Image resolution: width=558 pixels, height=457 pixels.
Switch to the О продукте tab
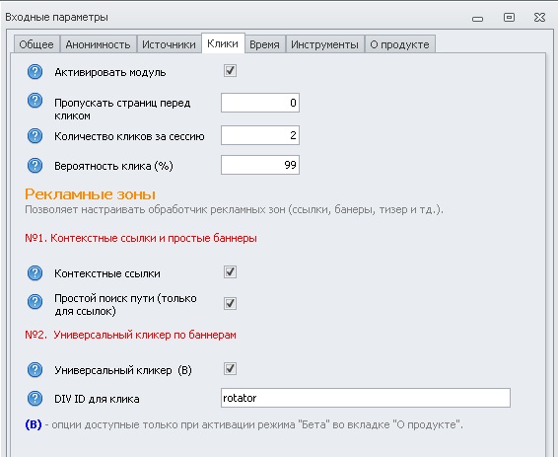click(x=400, y=44)
